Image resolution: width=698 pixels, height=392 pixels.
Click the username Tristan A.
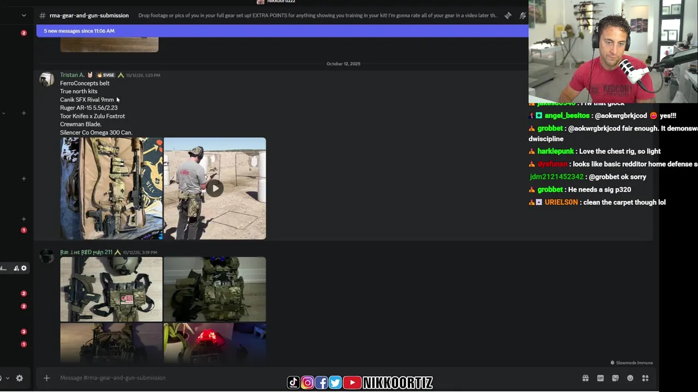click(x=72, y=75)
